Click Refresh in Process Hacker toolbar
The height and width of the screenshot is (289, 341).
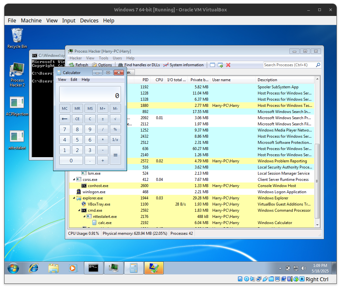click(79, 65)
